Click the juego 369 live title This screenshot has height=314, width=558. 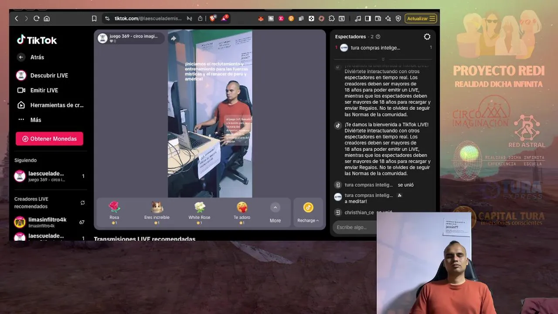[133, 36]
